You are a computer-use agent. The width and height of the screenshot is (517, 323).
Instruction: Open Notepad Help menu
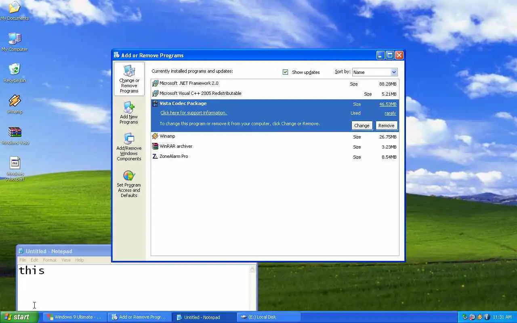coord(80,260)
